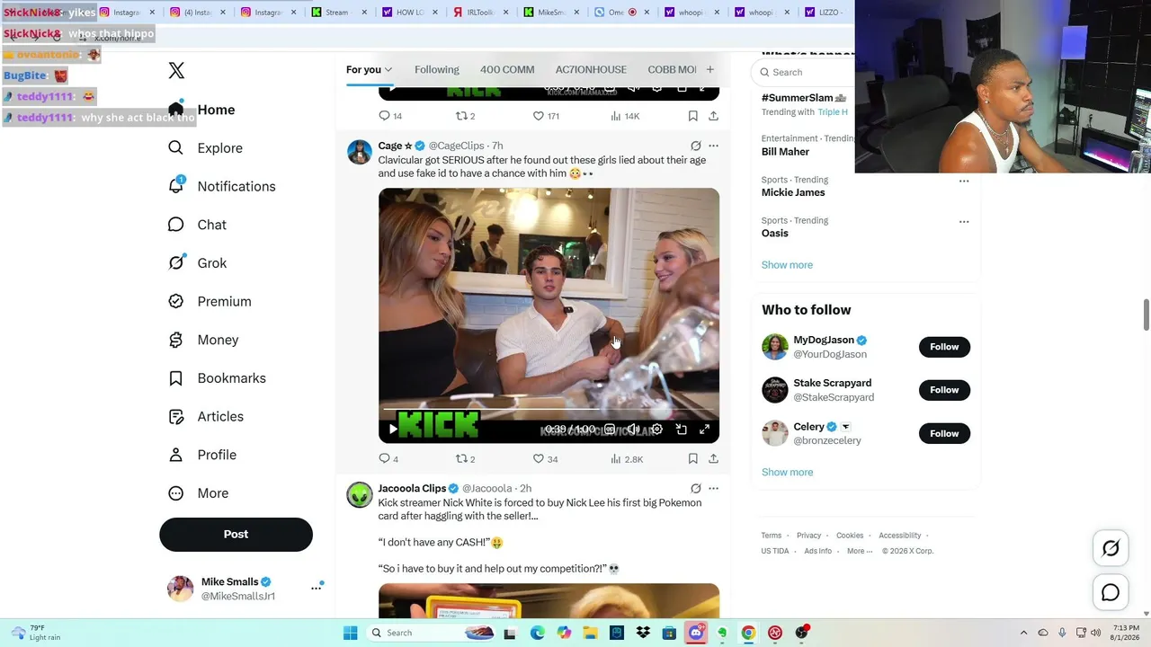1151x647 pixels.
Task: Enable picture-in-picture for the video
Action: tap(681, 430)
